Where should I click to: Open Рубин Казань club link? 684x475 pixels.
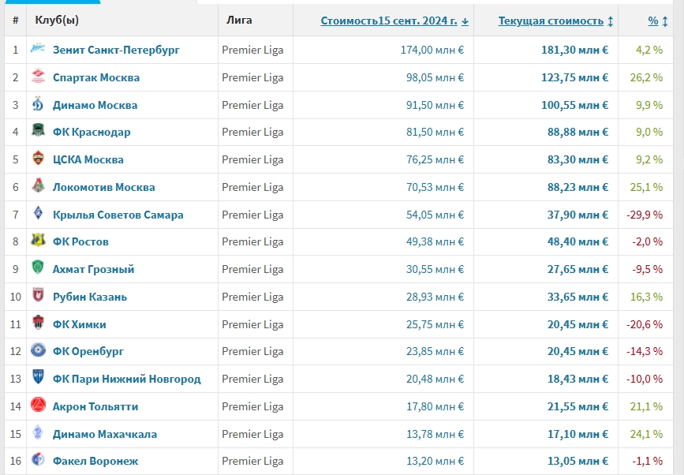(x=90, y=297)
